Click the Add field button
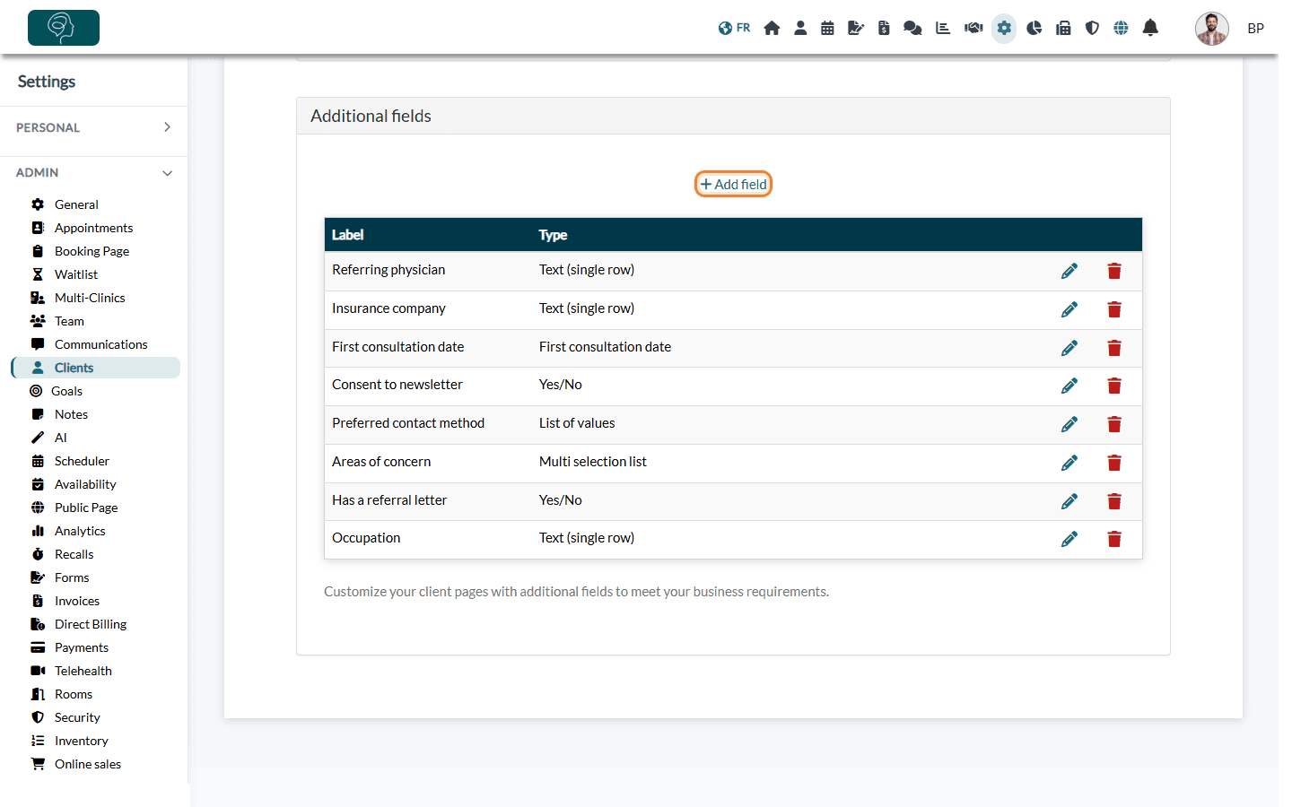1292x807 pixels. point(733,184)
